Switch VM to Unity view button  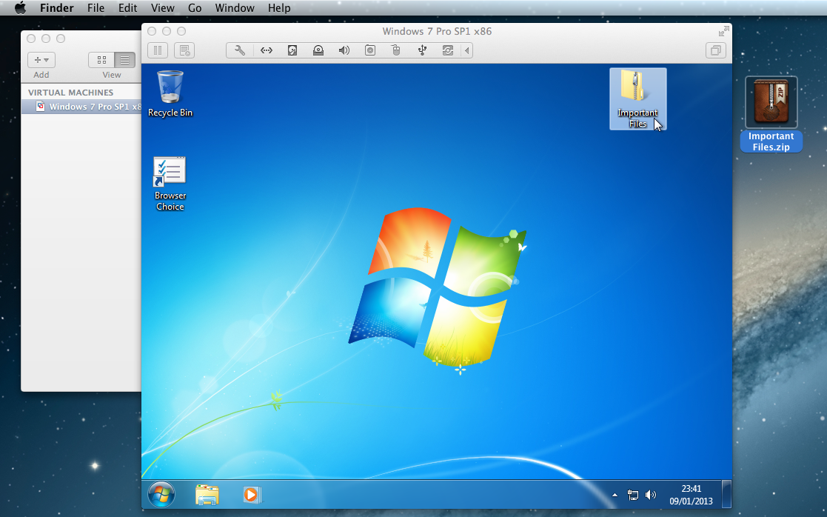coord(716,50)
